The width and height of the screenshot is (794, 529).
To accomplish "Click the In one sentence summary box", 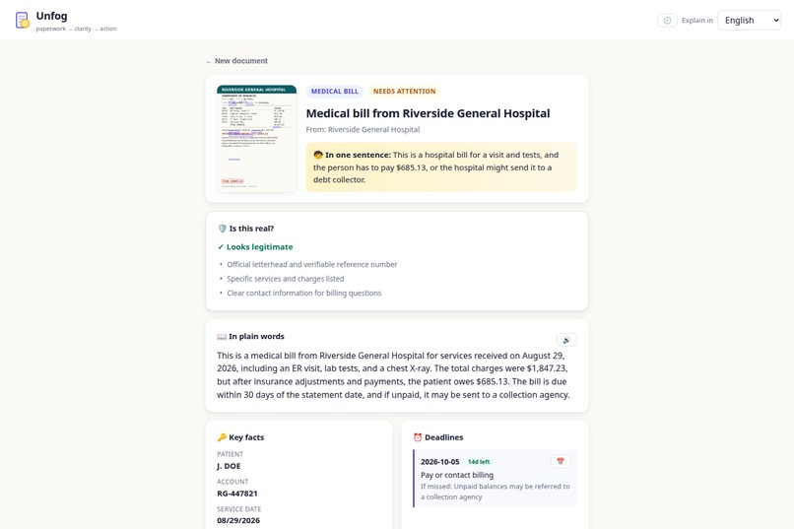I will click(441, 167).
